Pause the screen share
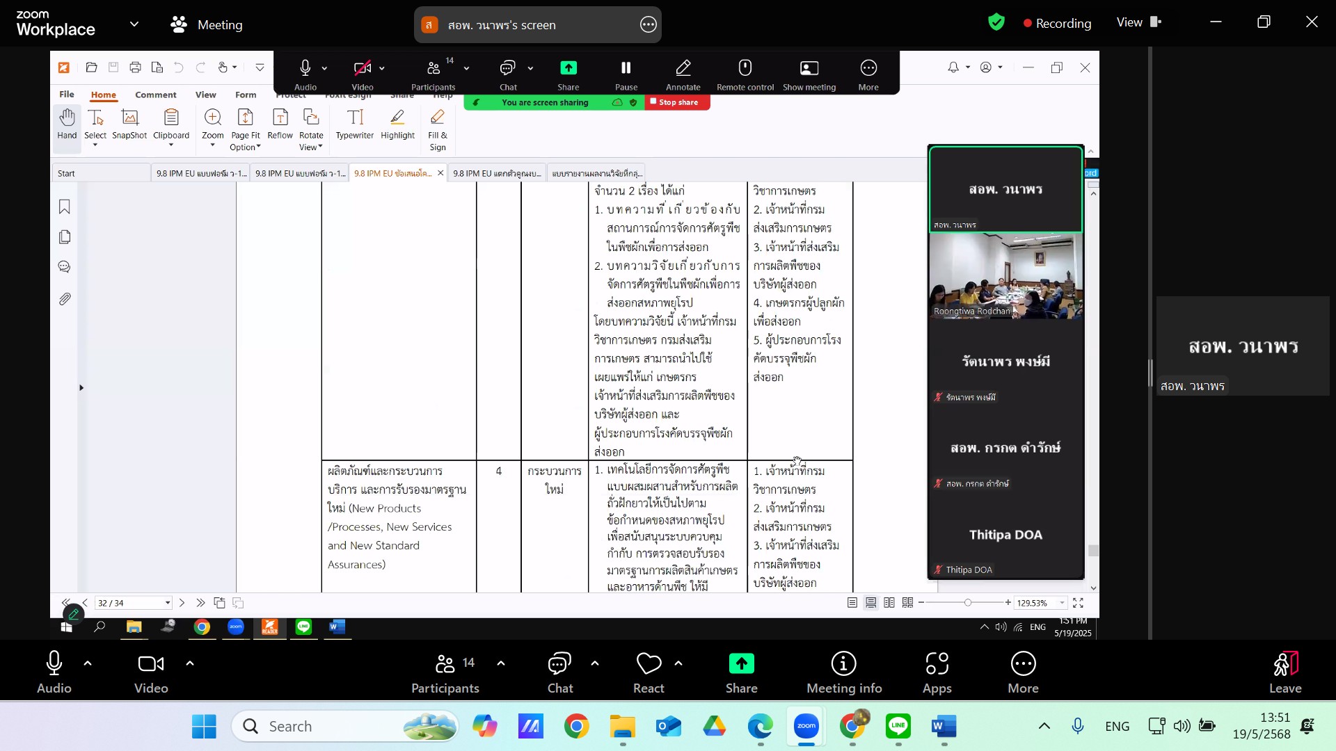This screenshot has height=751, width=1336. pos(626,74)
